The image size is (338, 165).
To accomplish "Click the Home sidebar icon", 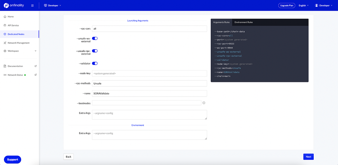I will (x=5, y=17).
